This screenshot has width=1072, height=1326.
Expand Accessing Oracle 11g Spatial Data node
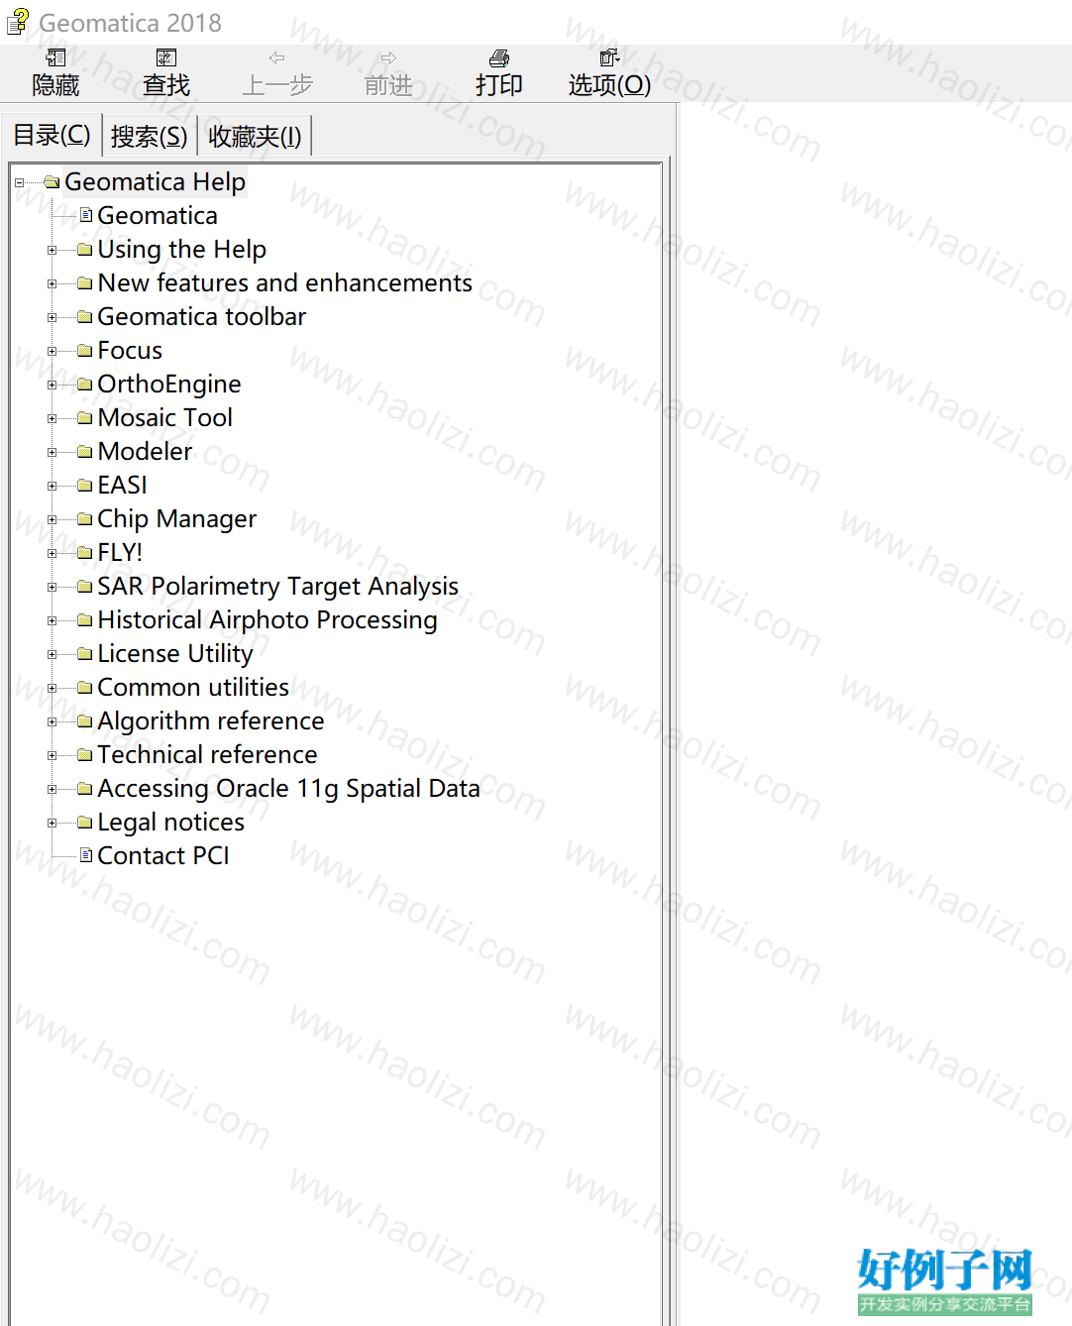(x=52, y=789)
